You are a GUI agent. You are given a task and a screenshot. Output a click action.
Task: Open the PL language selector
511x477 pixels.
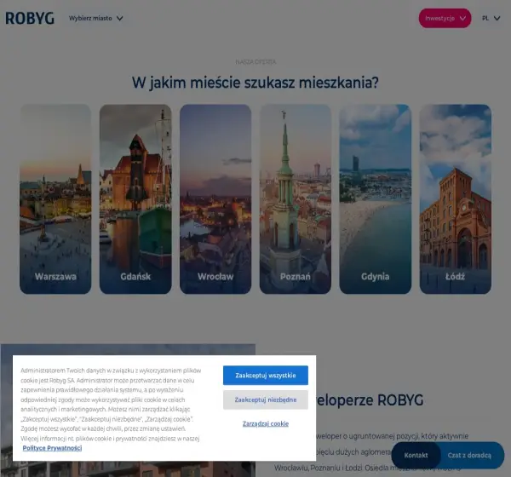tap(491, 18)
